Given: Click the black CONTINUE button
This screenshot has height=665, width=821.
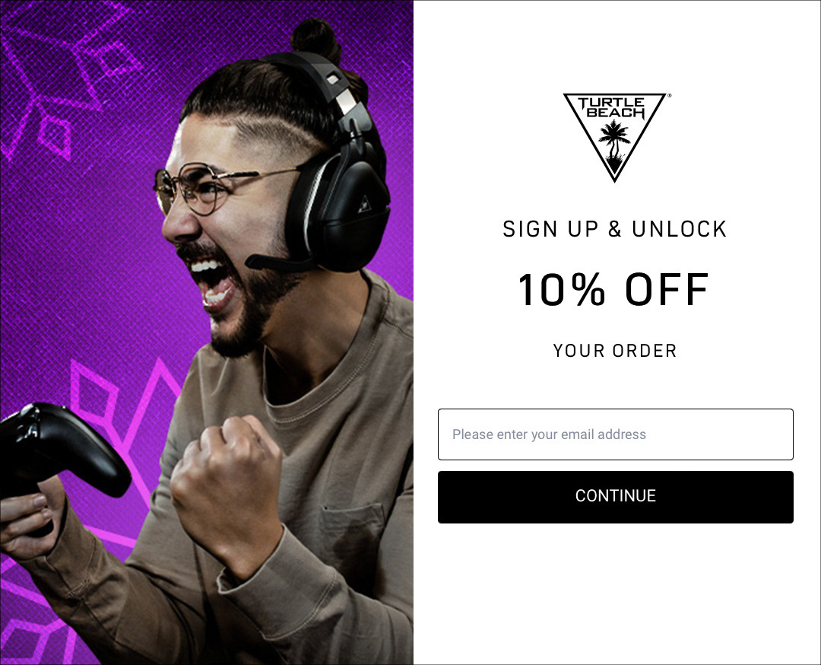Looking at the screenshot, I should click(x=615, y=497).
